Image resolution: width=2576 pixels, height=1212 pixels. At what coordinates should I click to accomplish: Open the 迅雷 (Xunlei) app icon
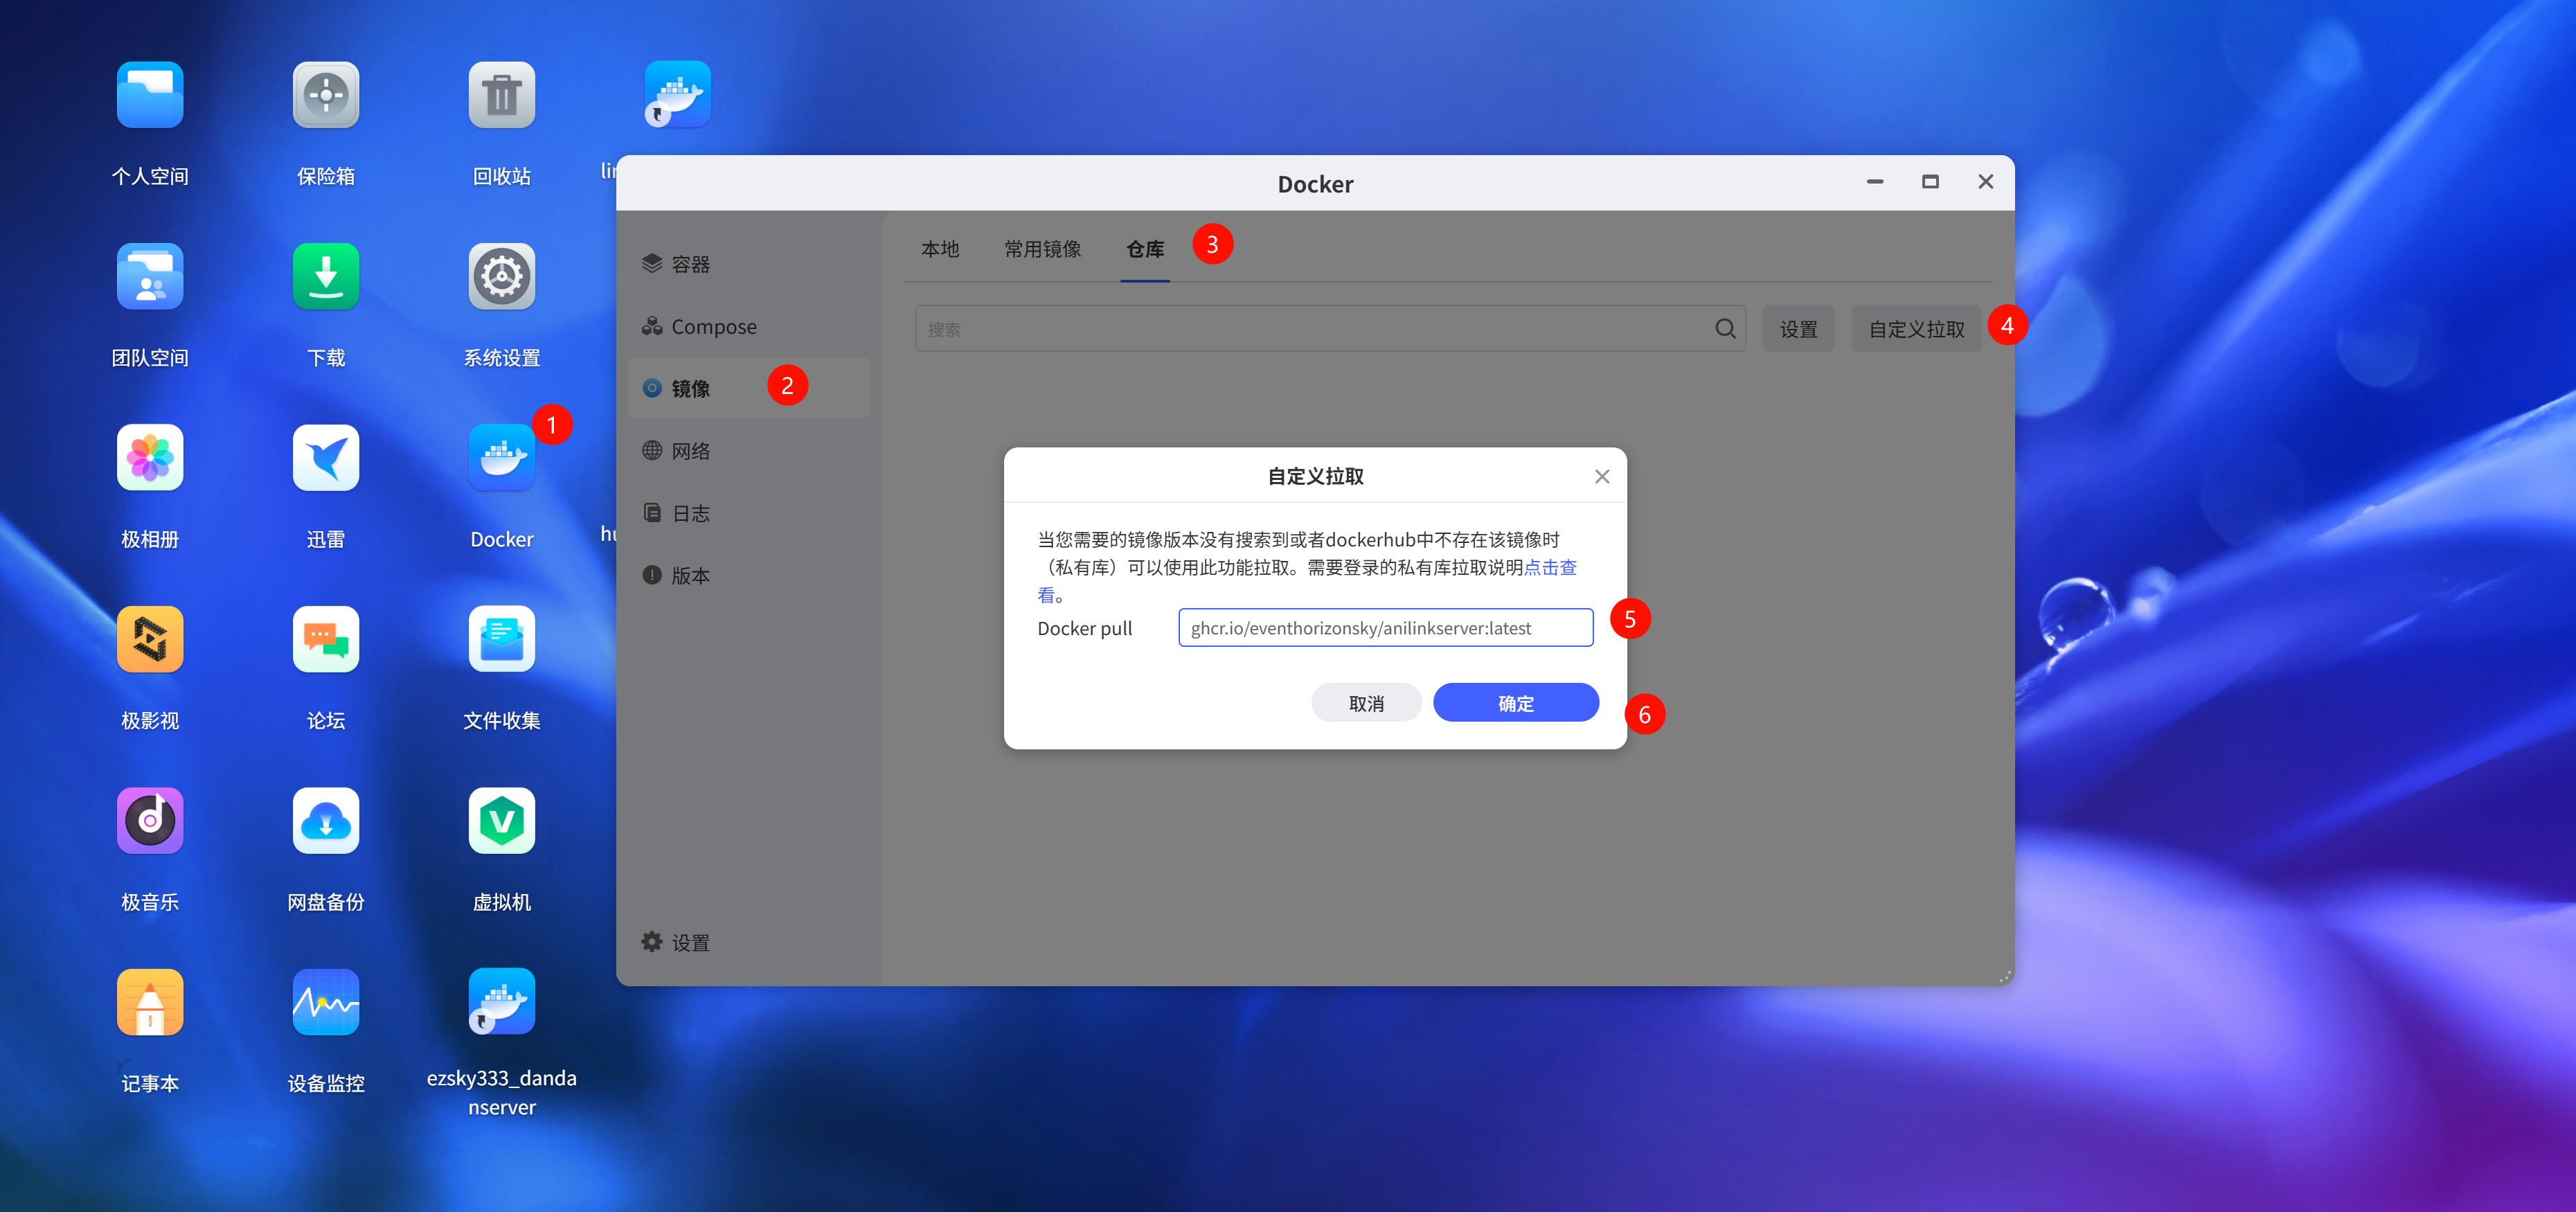pyautogui.click(x=325, y=458)
